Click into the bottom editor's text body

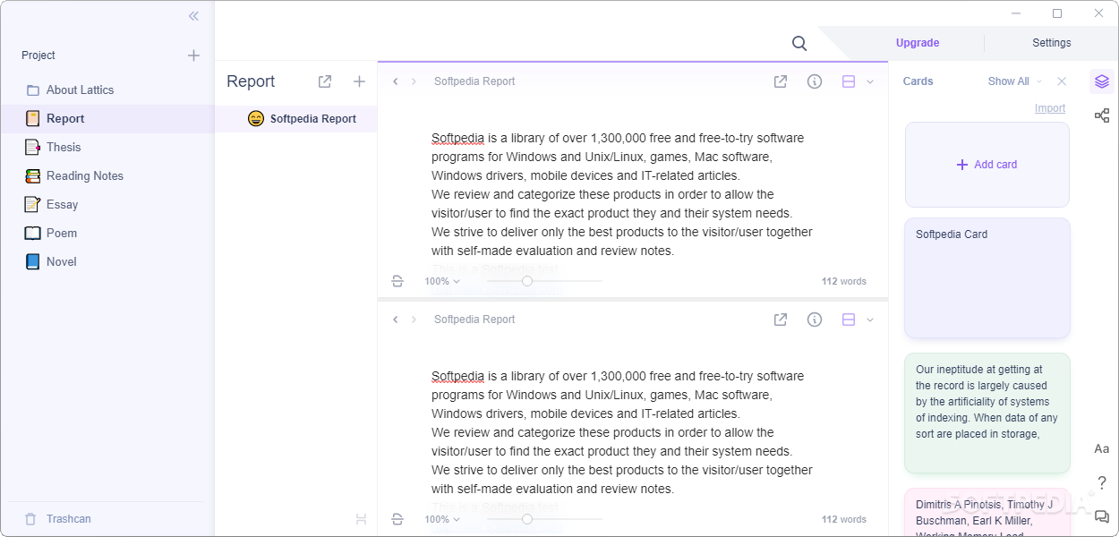622,433
